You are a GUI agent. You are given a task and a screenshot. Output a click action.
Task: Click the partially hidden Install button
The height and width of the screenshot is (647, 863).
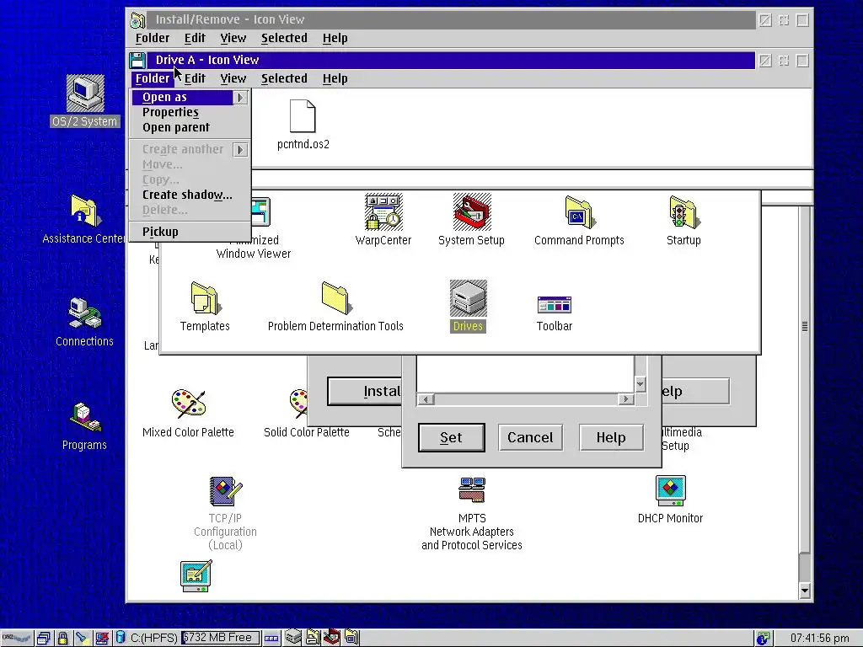[365, 391]
